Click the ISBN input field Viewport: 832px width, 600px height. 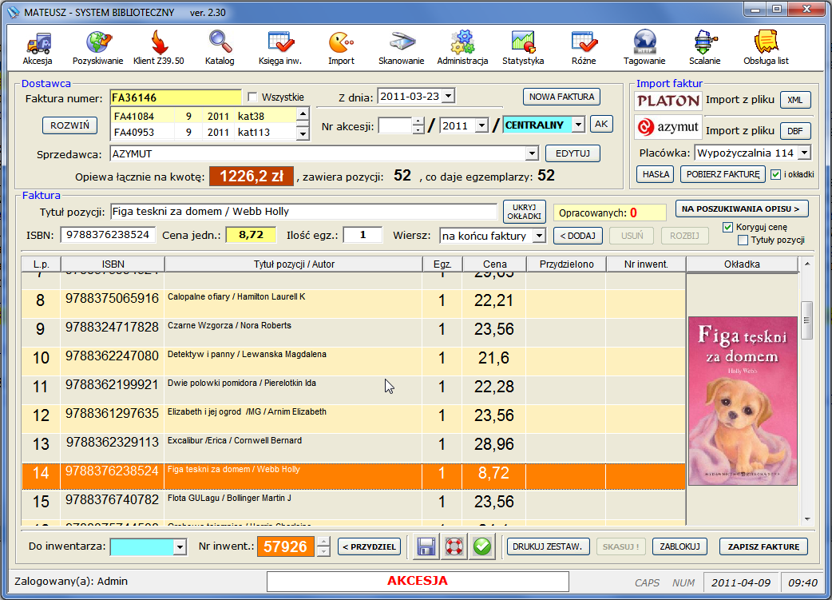(x=109, y=235)
